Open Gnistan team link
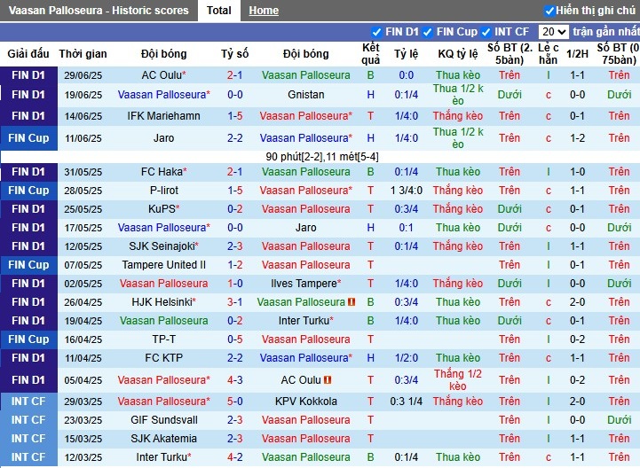Viewport: 640px width, 468px height. [x=305, y=95]
